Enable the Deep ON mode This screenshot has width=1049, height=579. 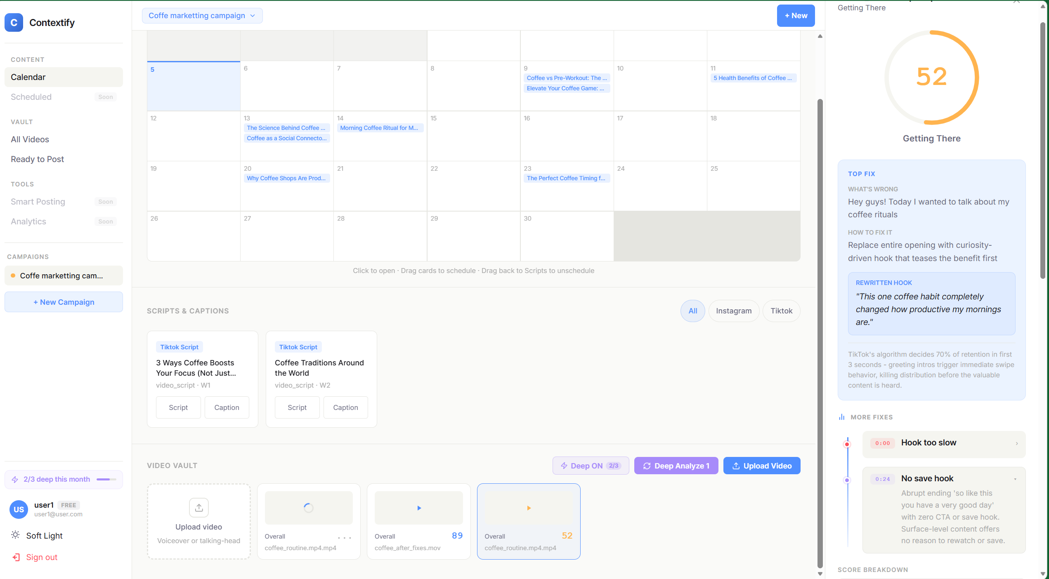590,466
